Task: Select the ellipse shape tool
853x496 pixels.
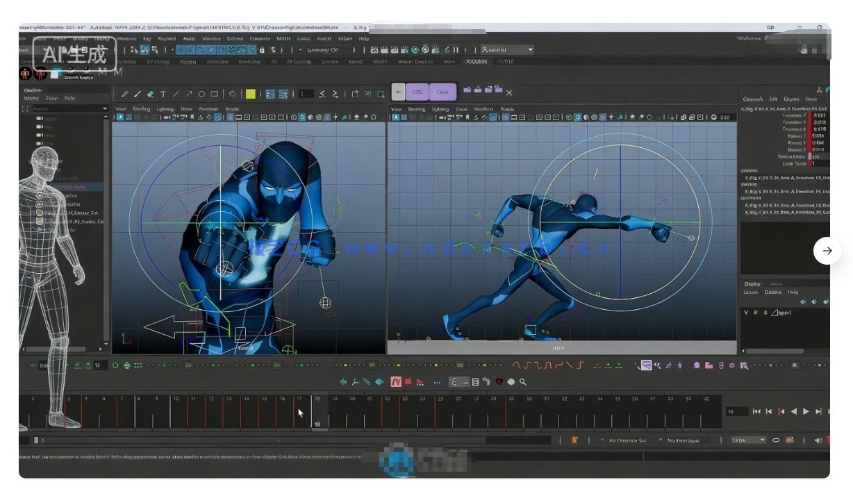Action: point(201,94)
